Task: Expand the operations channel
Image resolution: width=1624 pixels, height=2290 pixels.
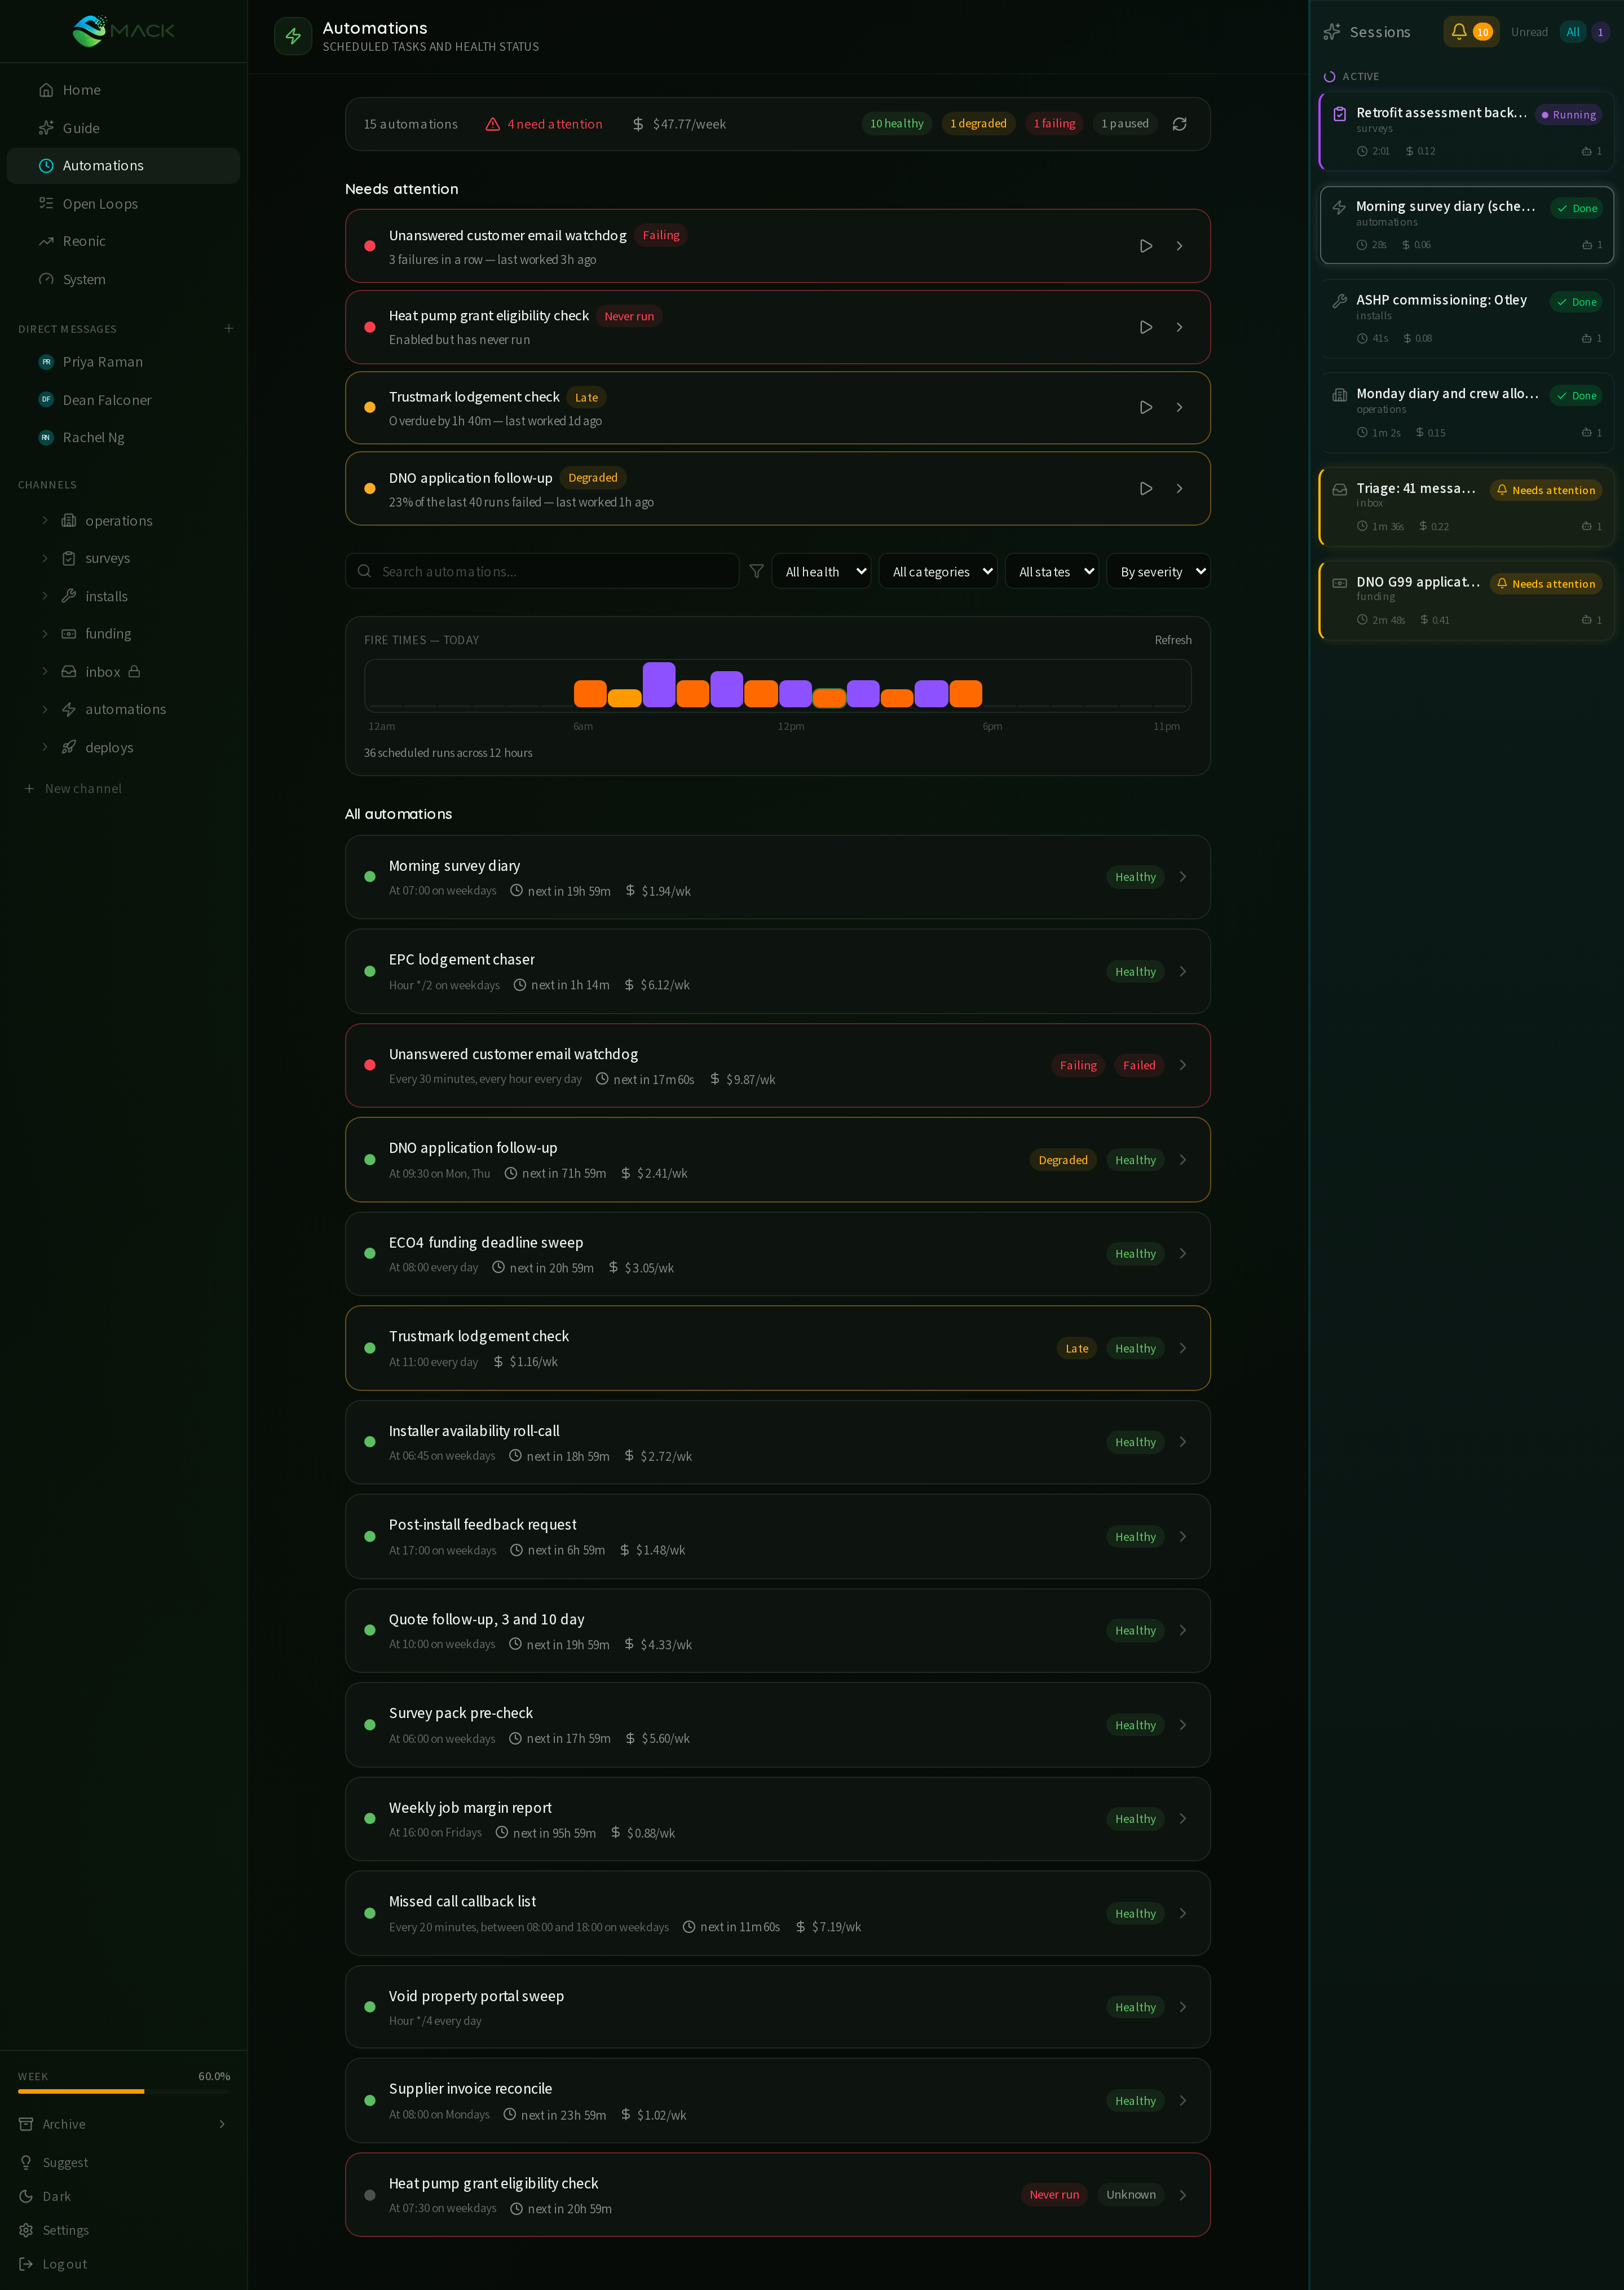Action: click(x=45, y=520)
